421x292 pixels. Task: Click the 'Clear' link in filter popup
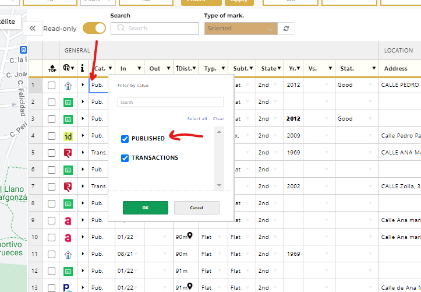pyautogui.click(x=218, y=118)
